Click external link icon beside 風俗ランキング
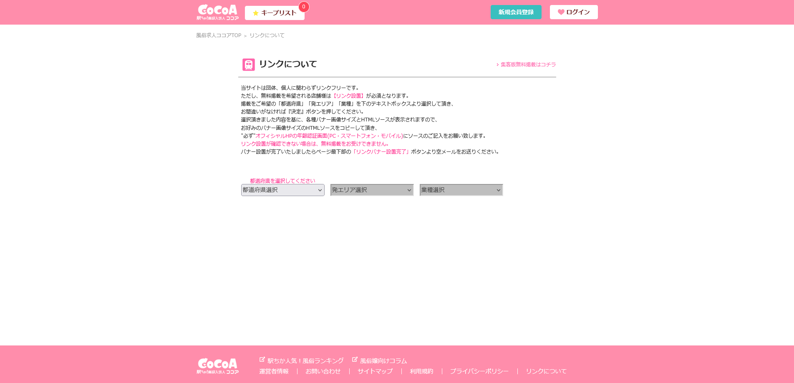794x383 pixels. click(262, 359)
